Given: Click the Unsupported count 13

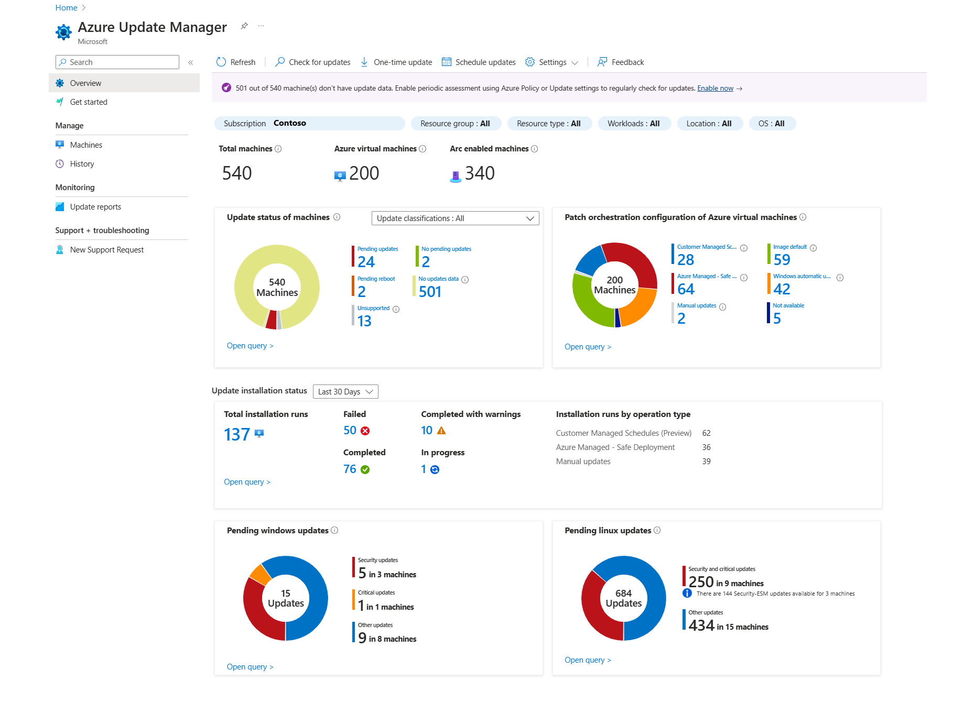Looking at the screenshot, I should (364, 321).
